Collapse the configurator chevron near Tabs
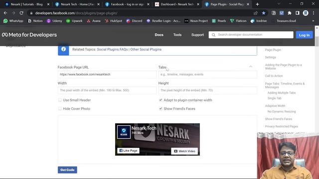319x179 pixels. 251,67
